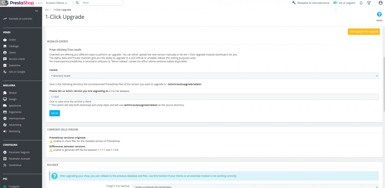Click the maintenance mode wrench icon

click(x=294, y=3)
